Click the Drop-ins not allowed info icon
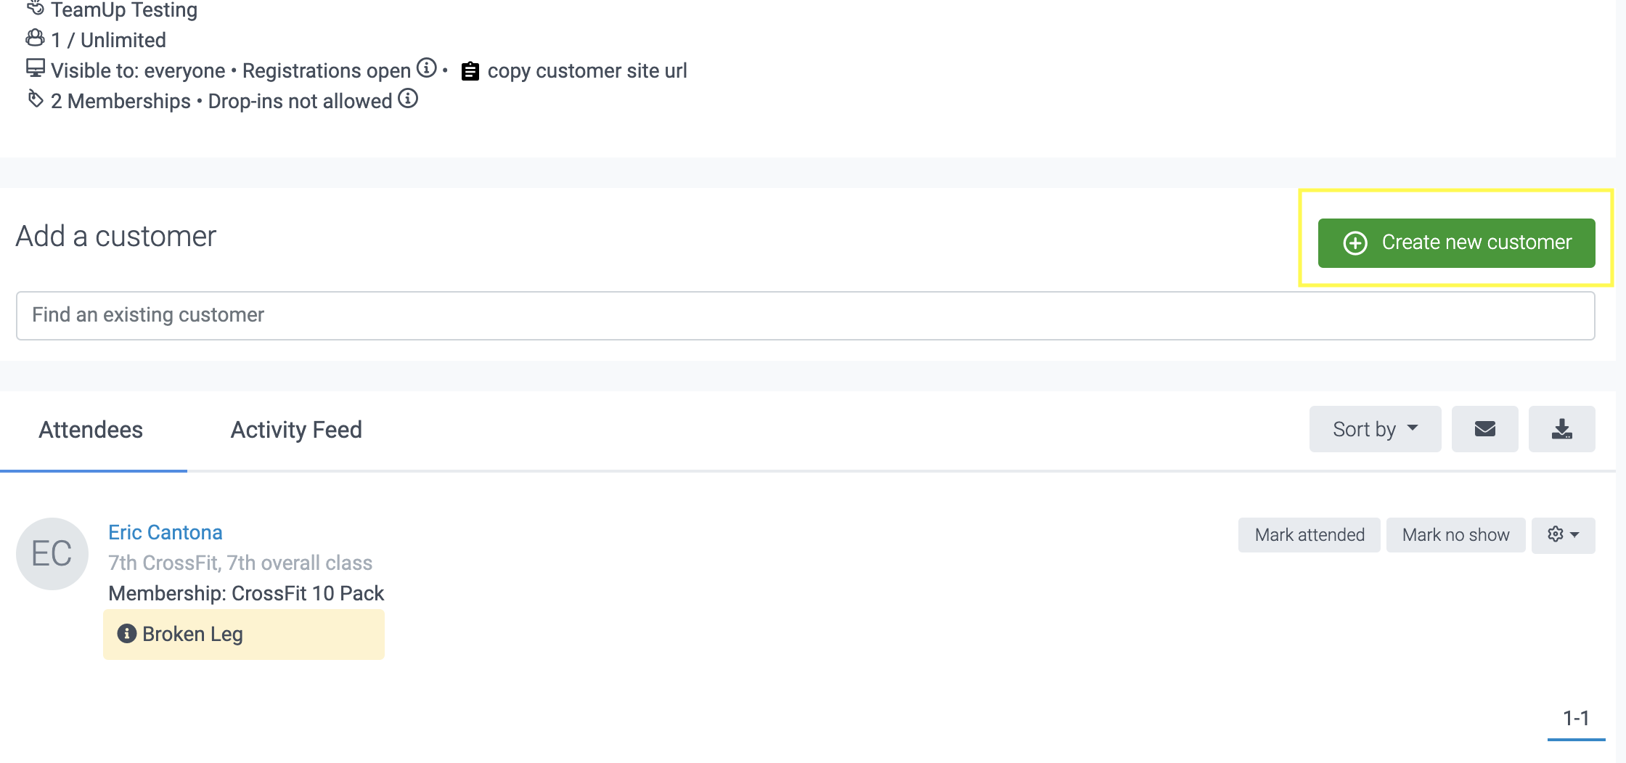 coord(408,98)
